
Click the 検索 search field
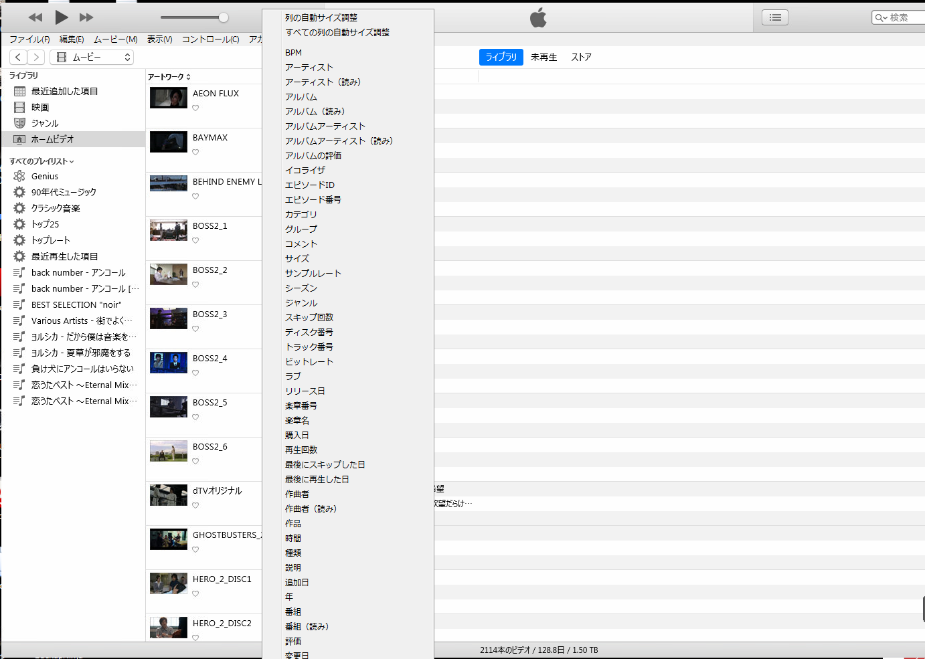[904, 18]
